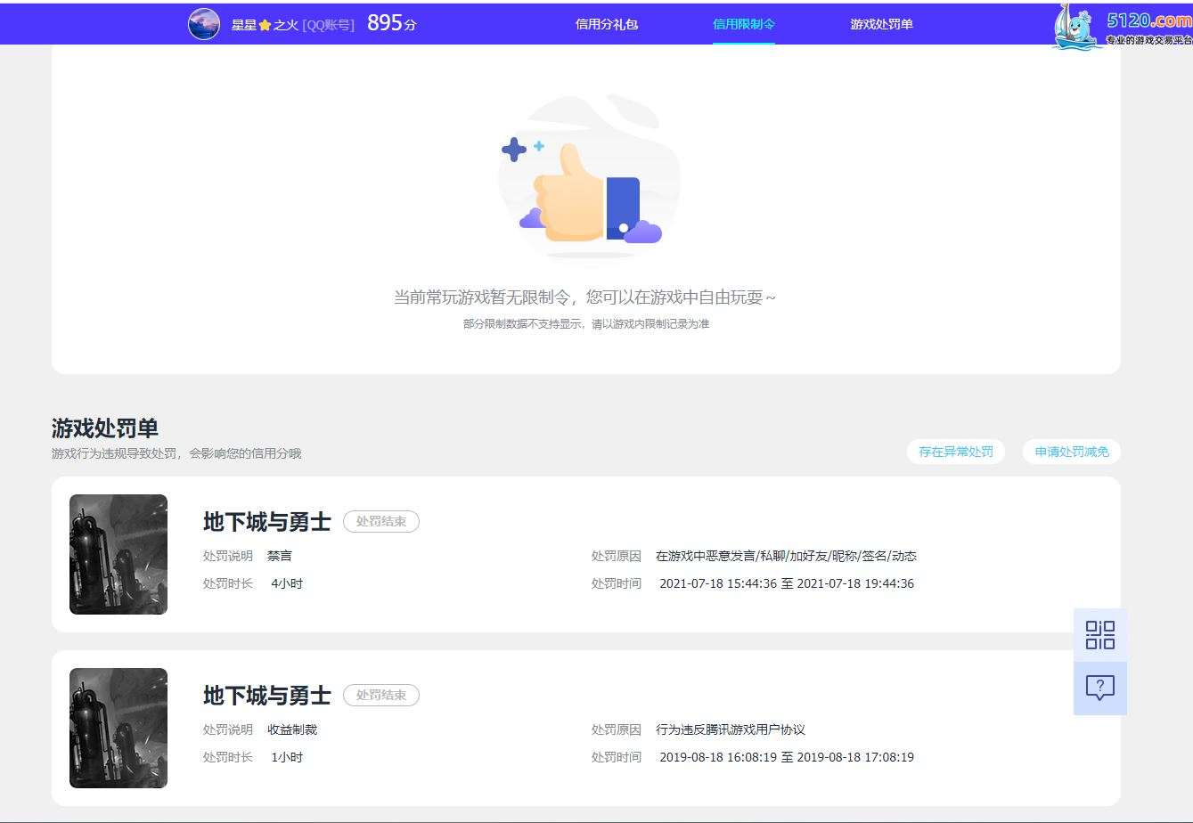Open the user avatar in the header

tap(204, 24)
